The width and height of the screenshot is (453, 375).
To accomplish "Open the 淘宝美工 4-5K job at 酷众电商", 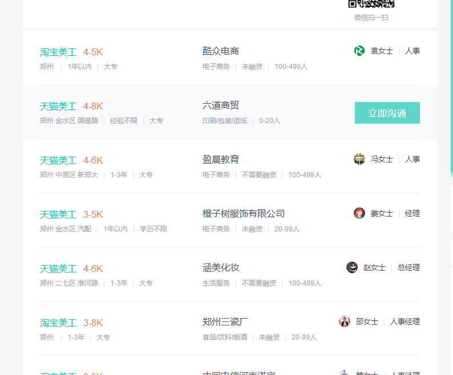I will click(58, 52).
